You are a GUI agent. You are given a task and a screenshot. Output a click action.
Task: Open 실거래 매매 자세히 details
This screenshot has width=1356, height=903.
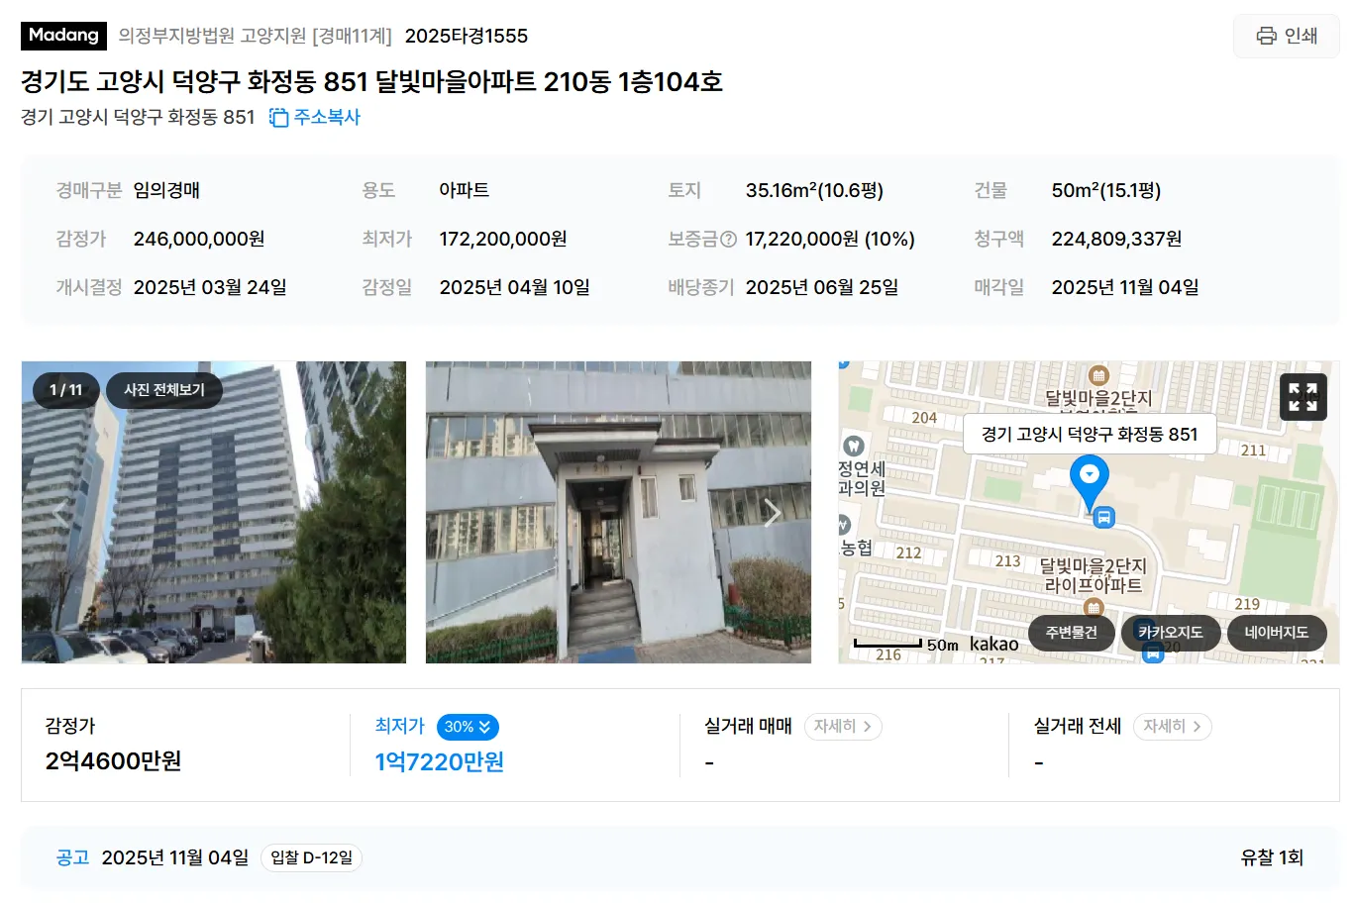pyautogui.click(x=843, y=726)
